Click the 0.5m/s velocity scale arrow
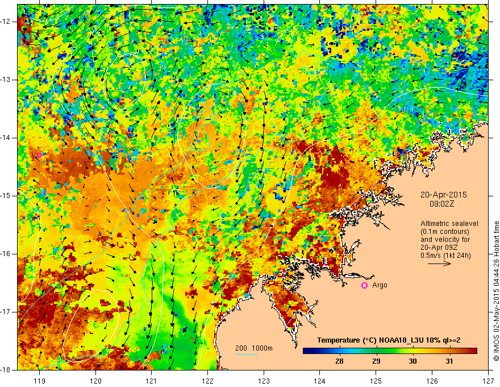The width and height of the screenshot is (500, 387). tap(439, 264)
